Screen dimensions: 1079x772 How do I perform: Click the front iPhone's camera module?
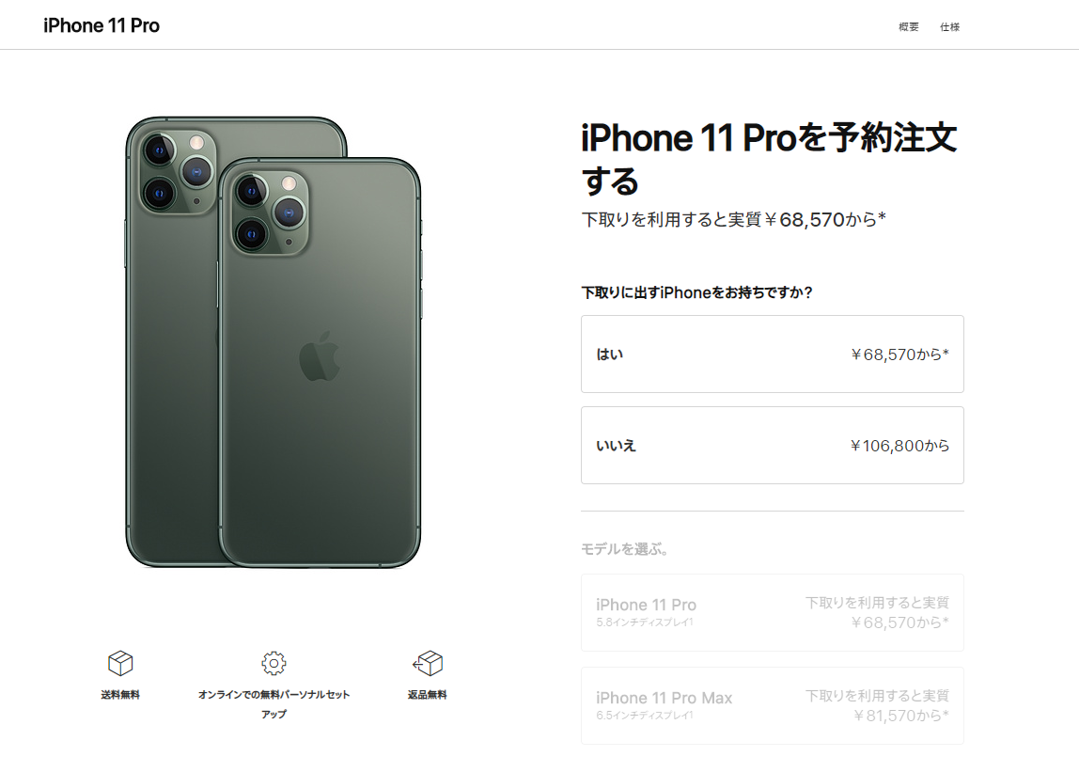pyautogui.click(x=269, y=213)
